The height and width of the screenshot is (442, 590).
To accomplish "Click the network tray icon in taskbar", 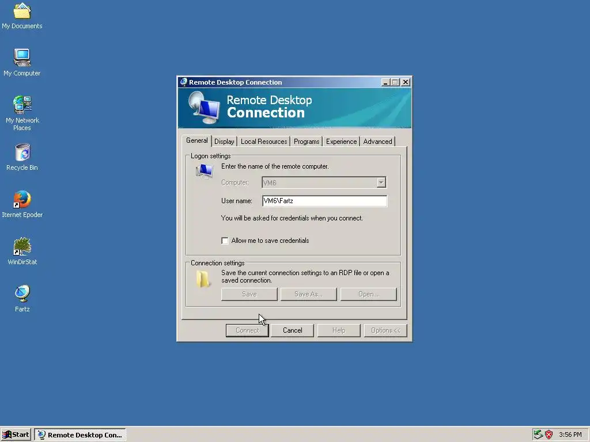I will [538, 435].
